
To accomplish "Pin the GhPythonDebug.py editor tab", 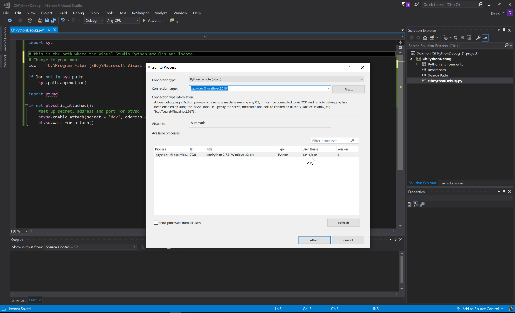I will (x=49, y=30).
